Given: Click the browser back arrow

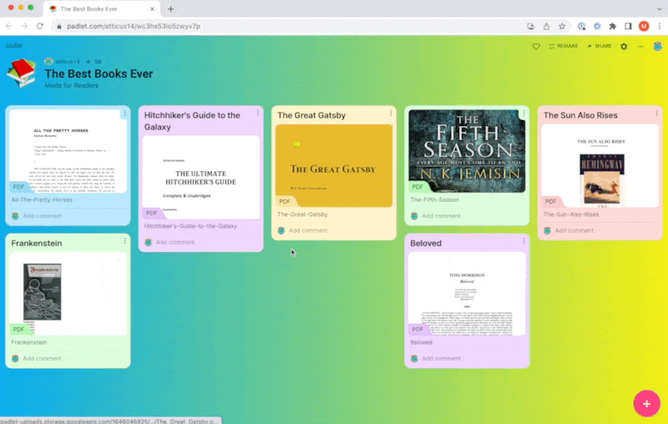Looking at the screenshot, I should click(x=8, y=27).
